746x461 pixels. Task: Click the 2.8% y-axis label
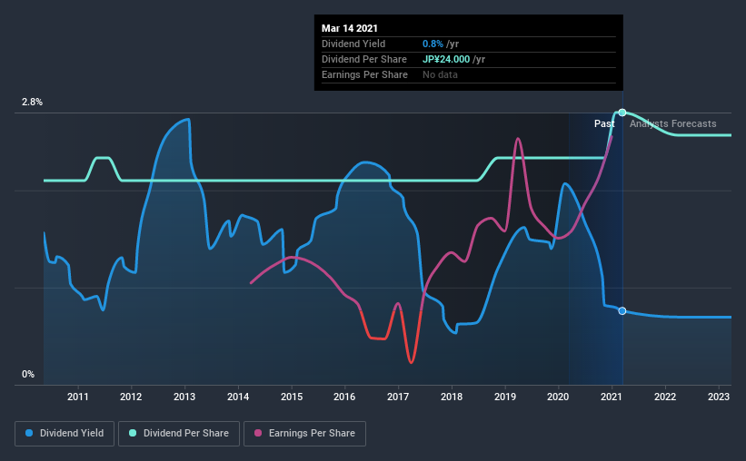click(x=32, y=103)
